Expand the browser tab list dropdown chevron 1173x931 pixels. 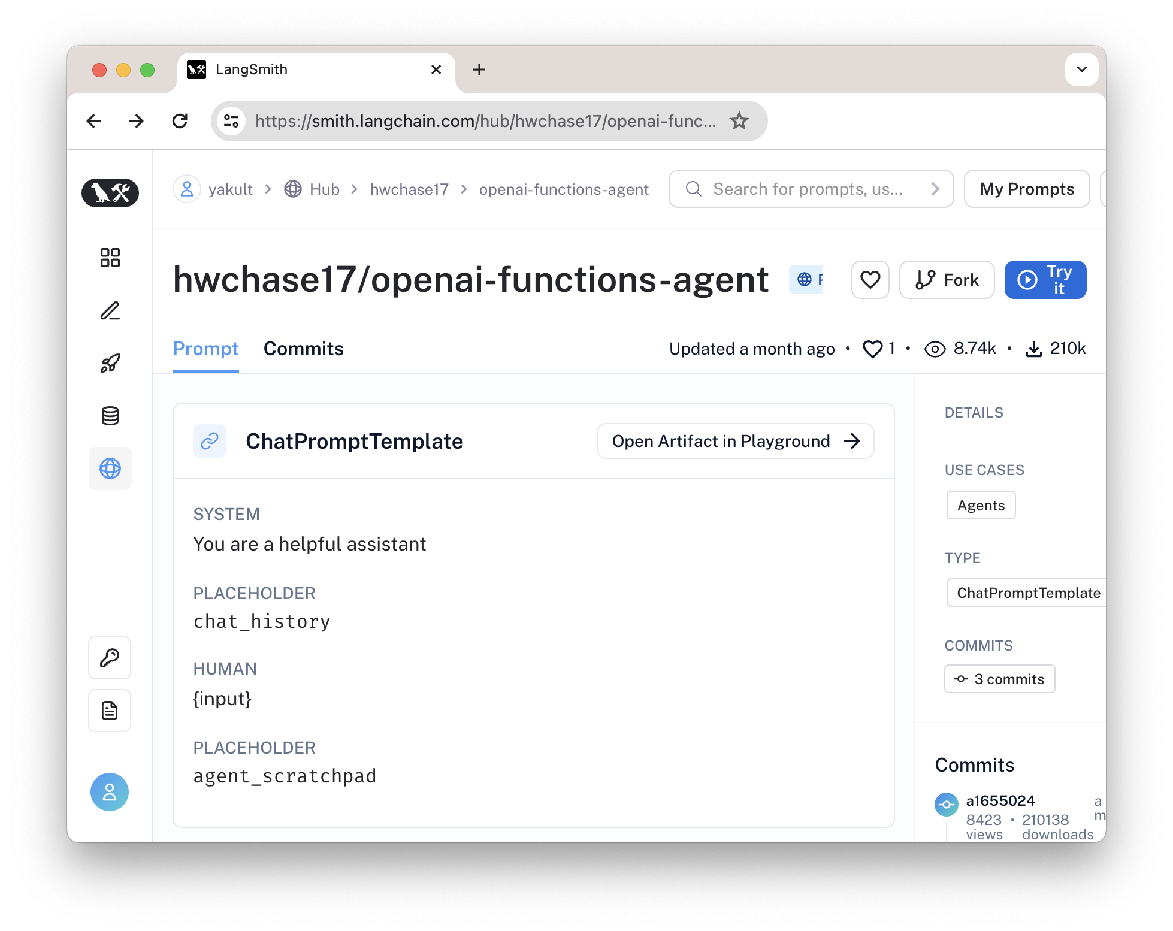[1082, 69]
